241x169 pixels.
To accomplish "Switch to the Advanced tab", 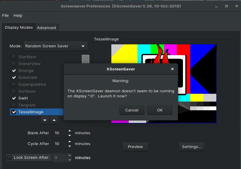I will 46,28.
